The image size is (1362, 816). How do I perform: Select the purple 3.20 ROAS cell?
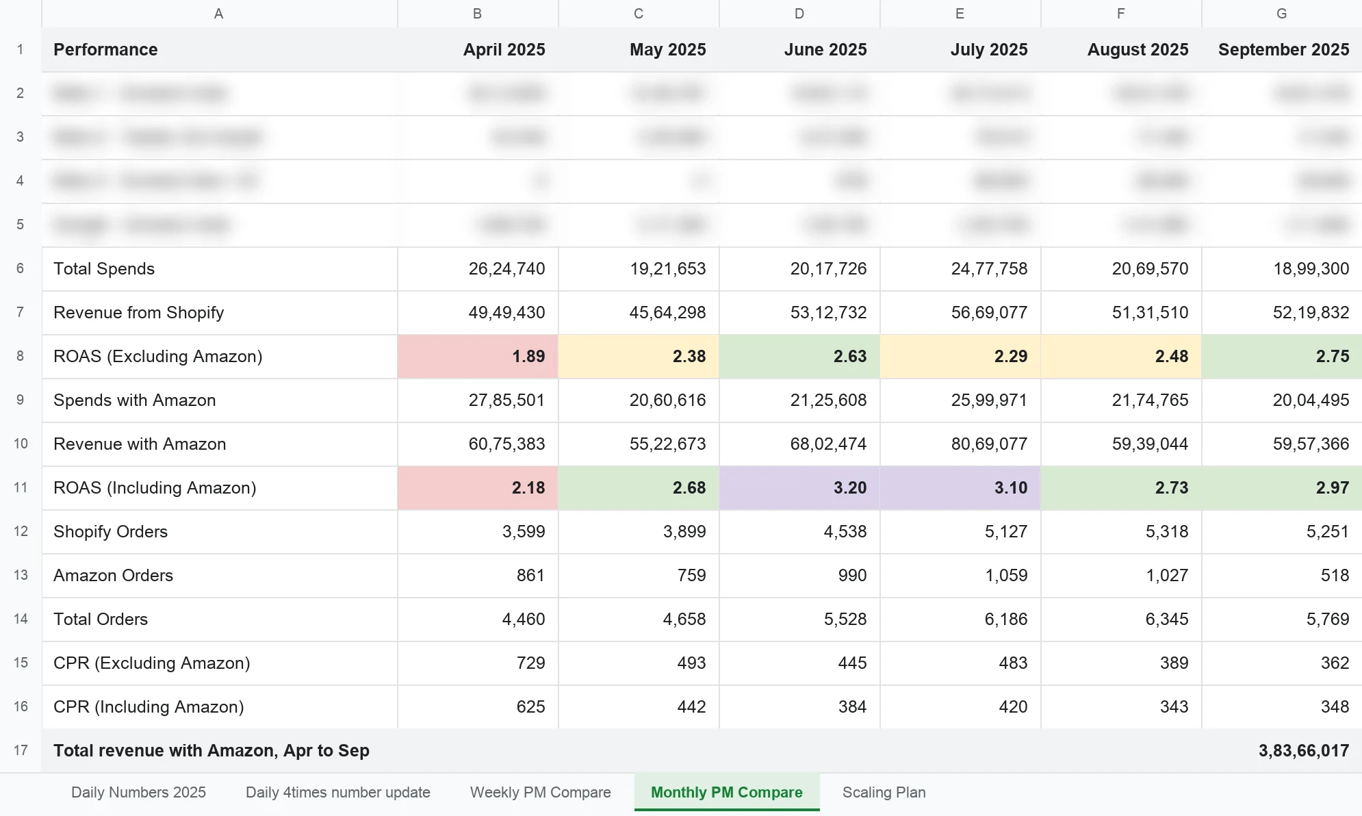tap(799, 487)
